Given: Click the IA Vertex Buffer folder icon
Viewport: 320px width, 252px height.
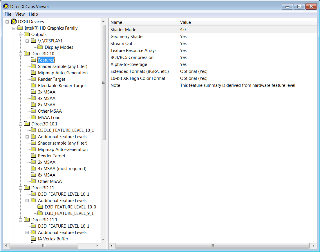Looking at the screenshot, I should [x=33, y=239].
